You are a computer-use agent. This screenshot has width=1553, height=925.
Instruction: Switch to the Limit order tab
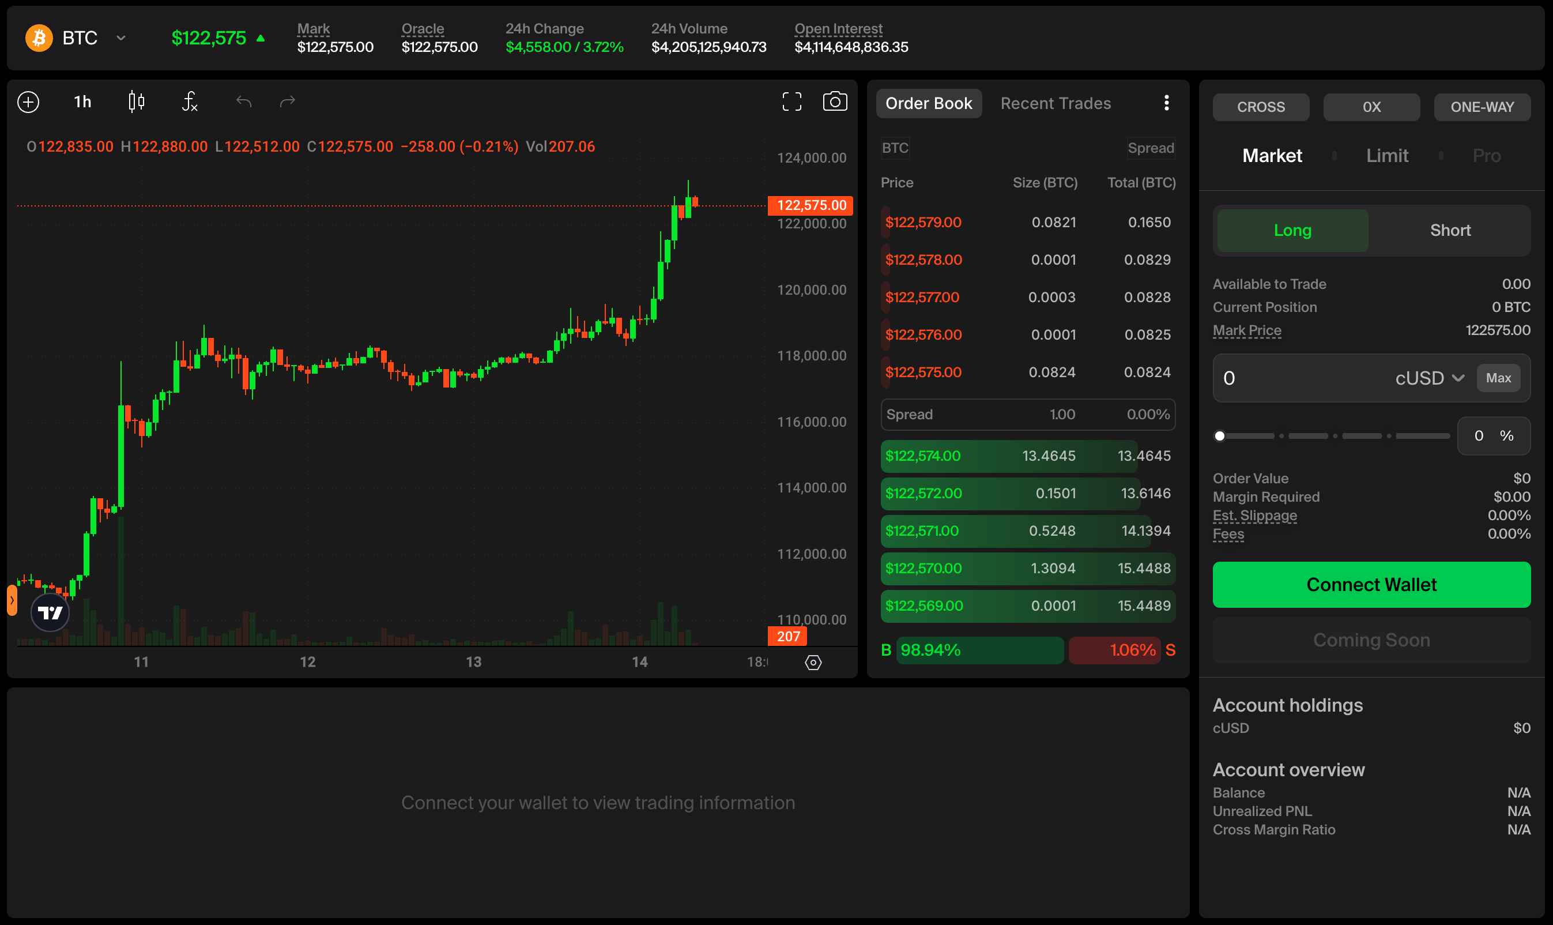[x=1386, y=156]
